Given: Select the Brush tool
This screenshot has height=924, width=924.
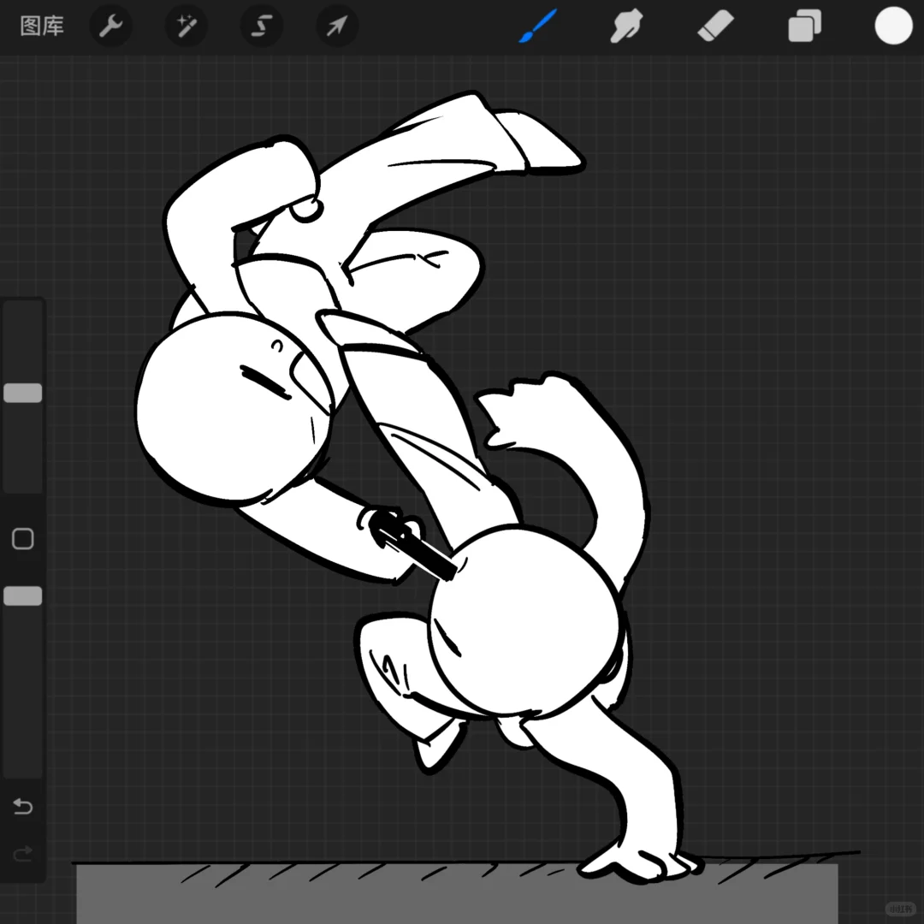Looking at the screenshot, I should 536,26.
